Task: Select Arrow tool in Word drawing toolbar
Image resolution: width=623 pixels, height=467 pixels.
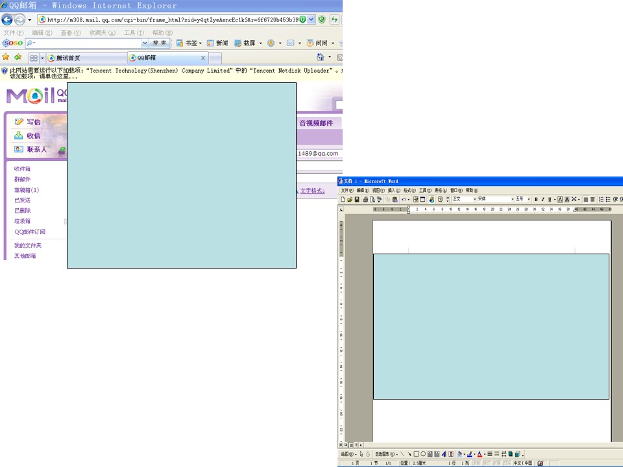Action: [409, 454]
